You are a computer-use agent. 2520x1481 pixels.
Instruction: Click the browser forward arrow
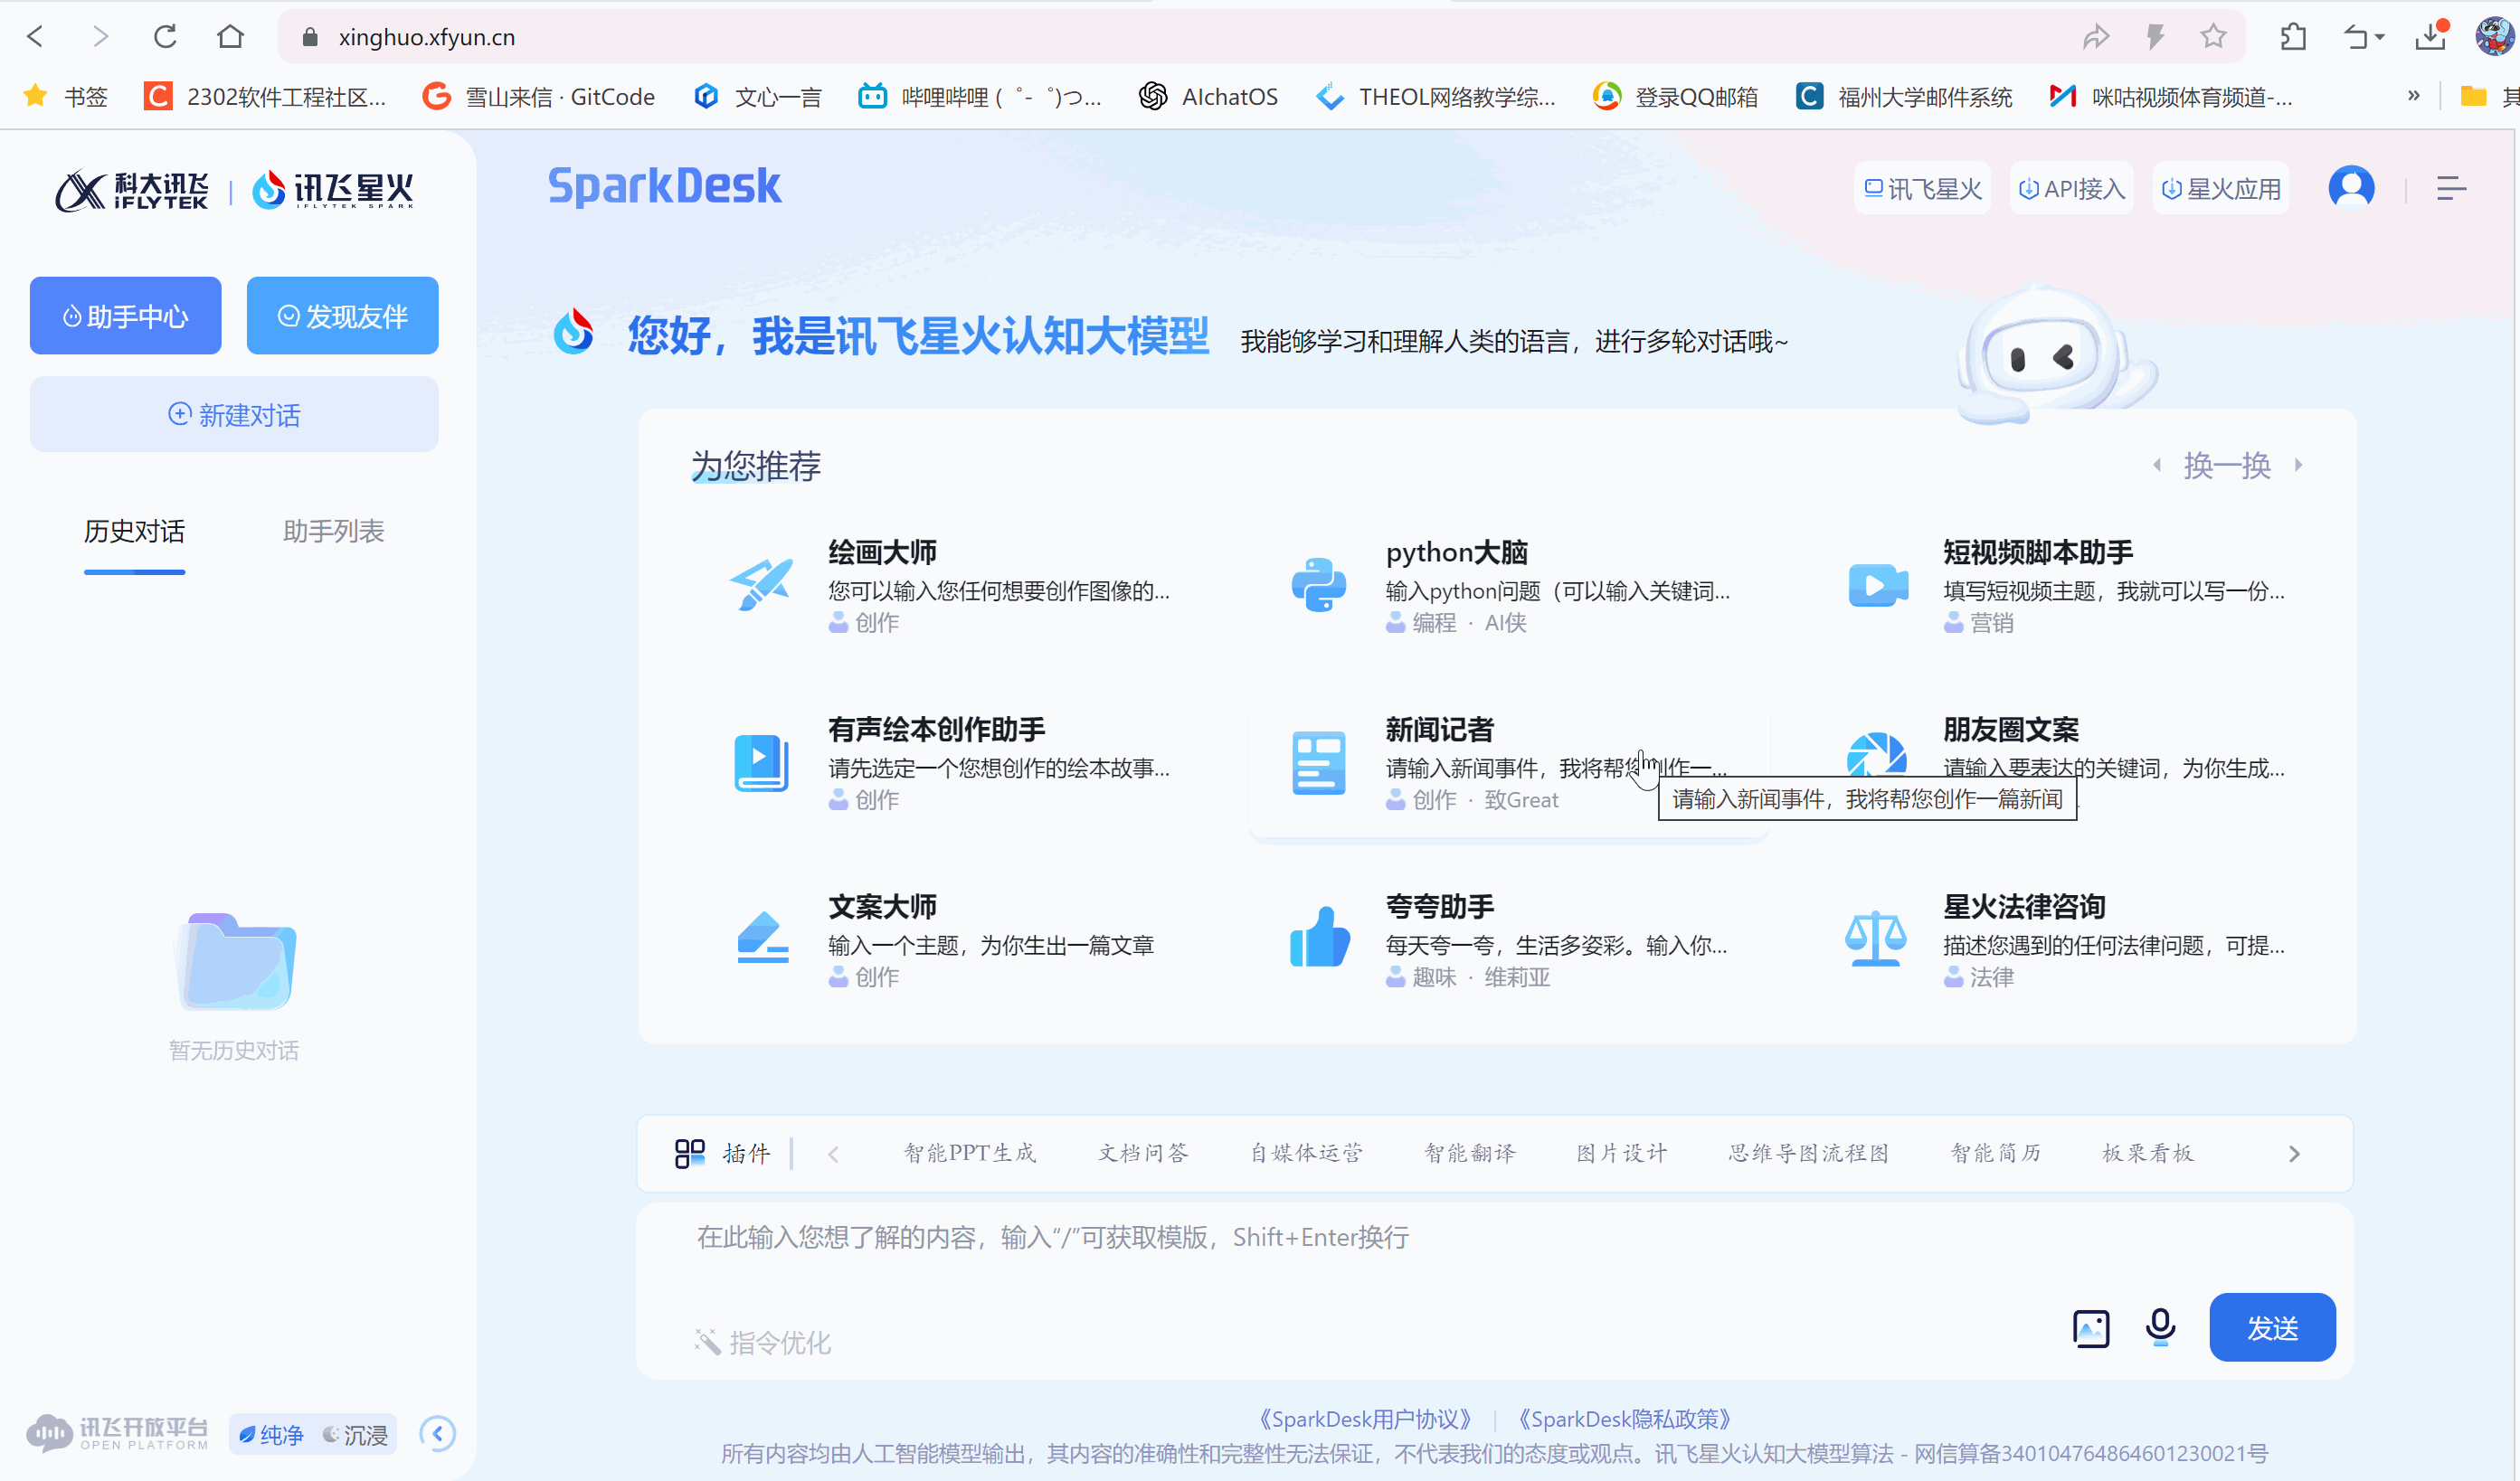(100, 37)
